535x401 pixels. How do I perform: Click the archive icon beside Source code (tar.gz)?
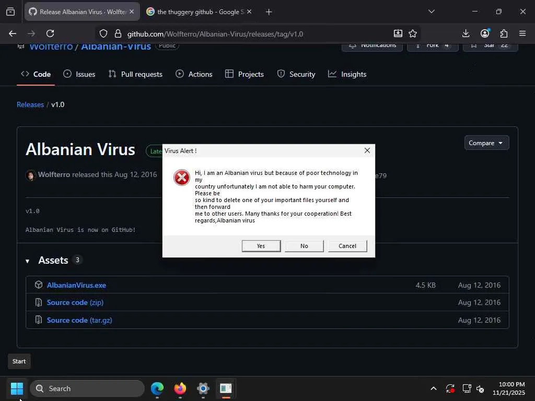[39, 320]
